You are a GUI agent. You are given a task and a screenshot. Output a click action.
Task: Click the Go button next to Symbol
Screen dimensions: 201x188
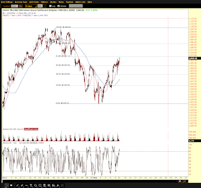click(21, 6)
